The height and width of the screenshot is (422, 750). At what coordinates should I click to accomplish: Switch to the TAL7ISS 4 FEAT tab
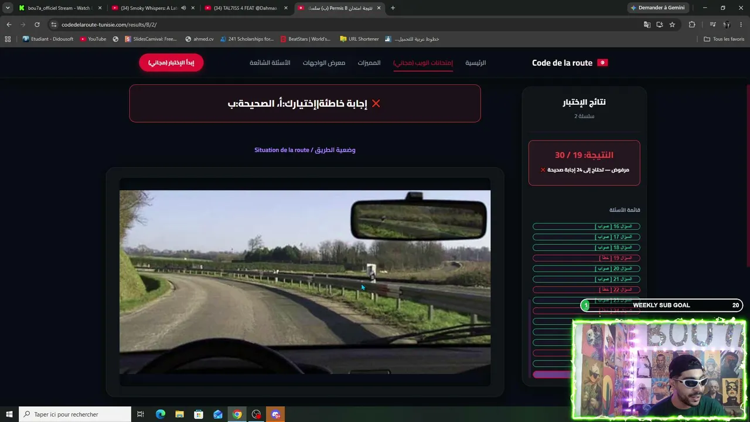coord(246,8)
